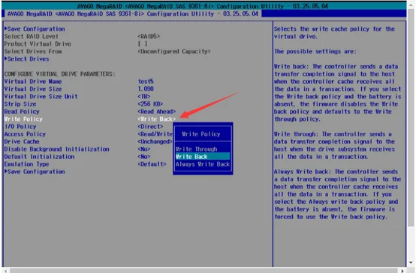This screenshot has width=416, height=273.
Task: Click the bottom Save Configuration link
Action: pyautogui.click(x=35, y=172)
